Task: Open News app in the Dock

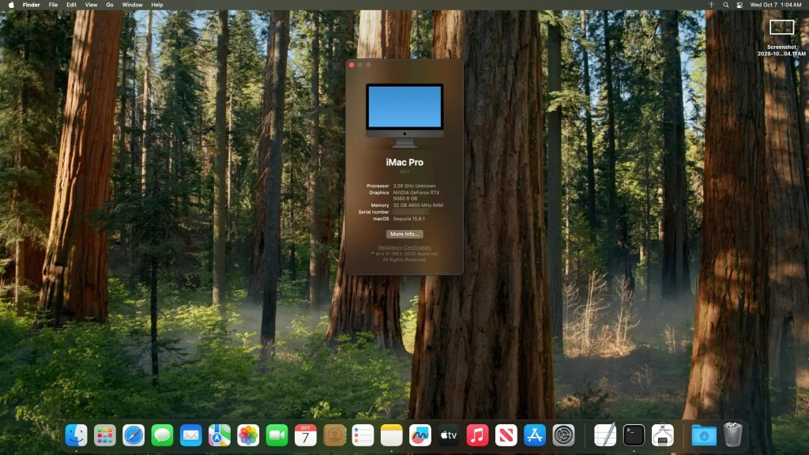Action: point(506,435)
